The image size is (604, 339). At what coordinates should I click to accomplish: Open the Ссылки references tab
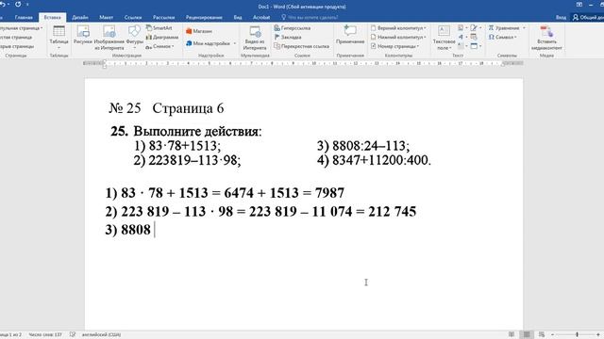click(133, 17)
